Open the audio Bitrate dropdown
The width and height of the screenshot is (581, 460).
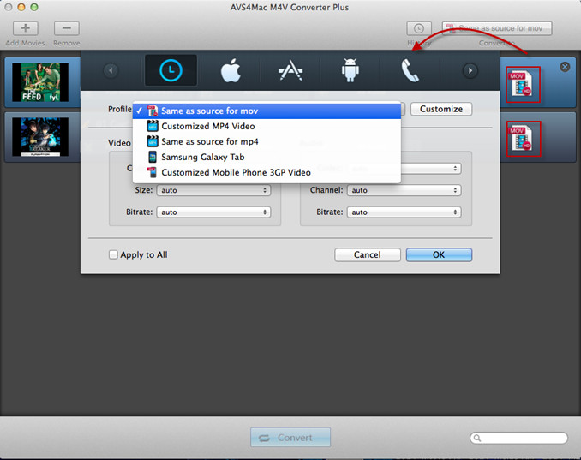tap(404, 212)
